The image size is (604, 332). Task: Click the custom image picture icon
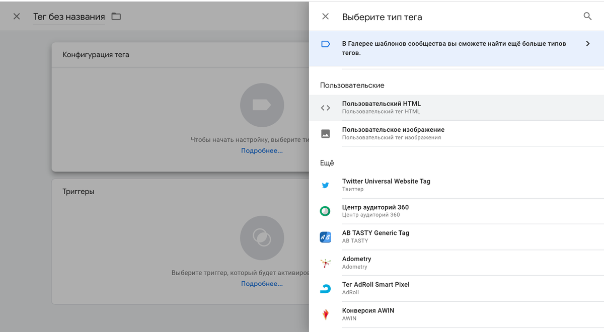[326, 134]
